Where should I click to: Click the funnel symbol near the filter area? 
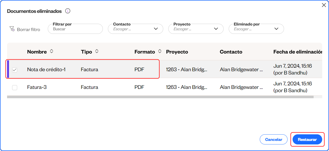coord(12,29)
